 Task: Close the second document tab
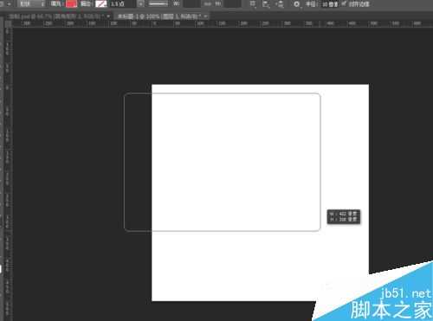pos(205,16)
